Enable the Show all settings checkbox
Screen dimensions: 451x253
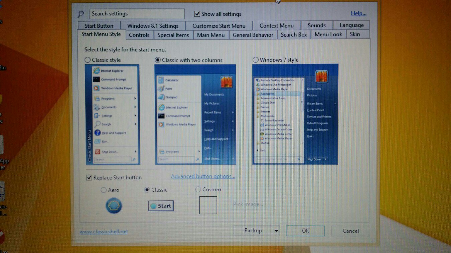197,14
